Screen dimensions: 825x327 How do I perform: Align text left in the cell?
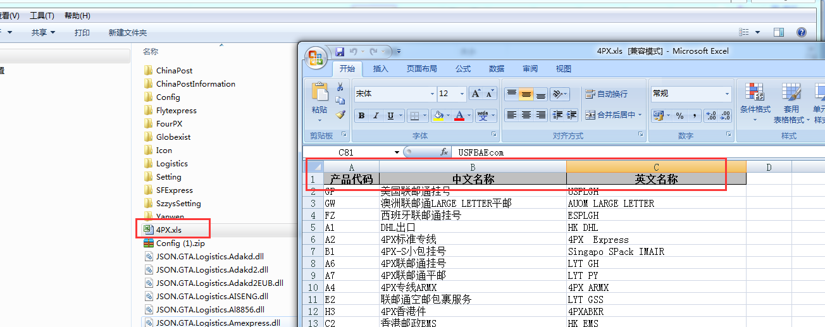(511, 115)
